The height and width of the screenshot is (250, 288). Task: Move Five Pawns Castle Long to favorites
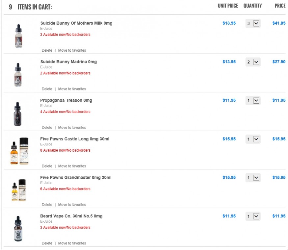click(72, 166)
